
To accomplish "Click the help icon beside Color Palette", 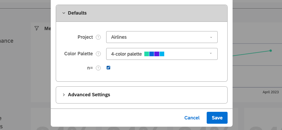I will 98,54.
